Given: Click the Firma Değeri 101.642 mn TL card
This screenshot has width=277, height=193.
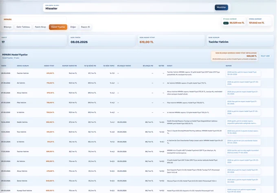Looking at the screenshot, I should tap(259, 21).
